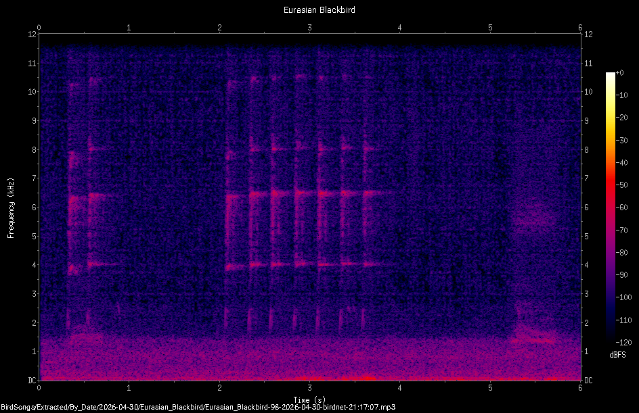Screen dimensions: 639x413
Task: Click the '-40' color scale label
Action: click(621, 163)
